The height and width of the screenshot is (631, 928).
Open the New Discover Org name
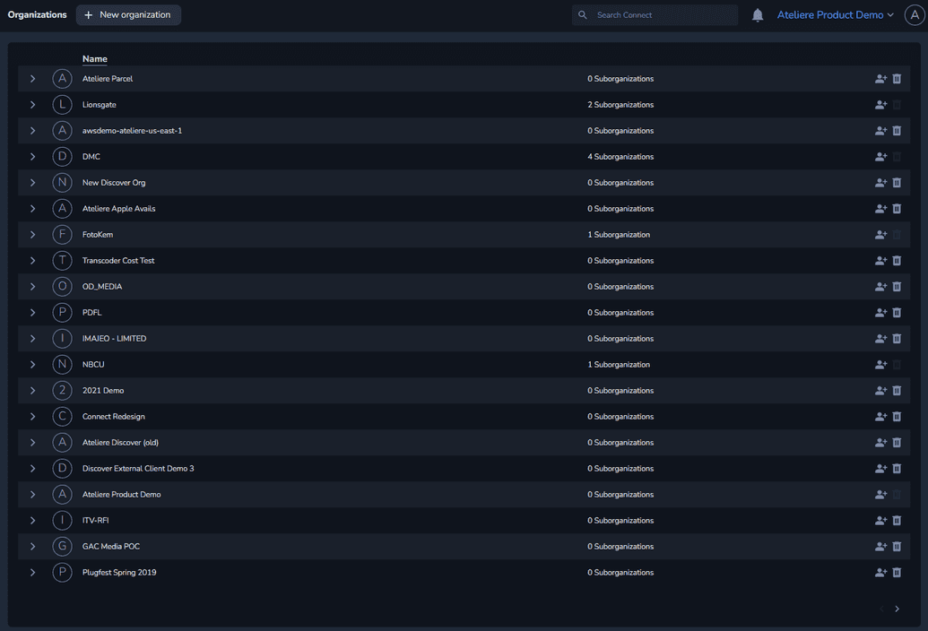pyautogui.click(x=114, y=183)
